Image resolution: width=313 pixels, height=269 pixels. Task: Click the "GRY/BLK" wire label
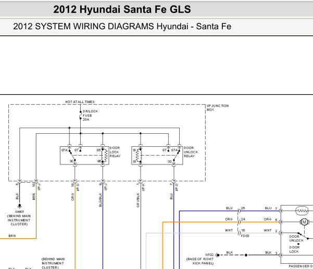click(138, 200)
